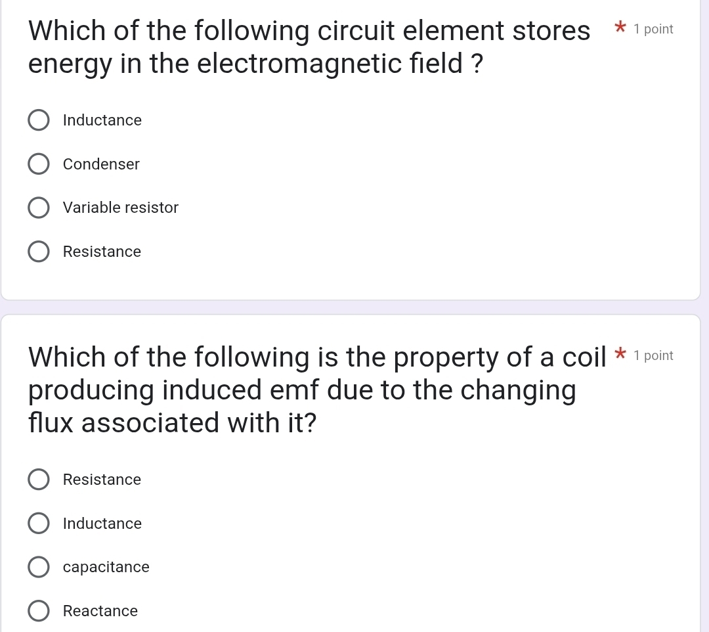Select the Variable resistor radio button
Screen dimensions: 709x632
39,208
